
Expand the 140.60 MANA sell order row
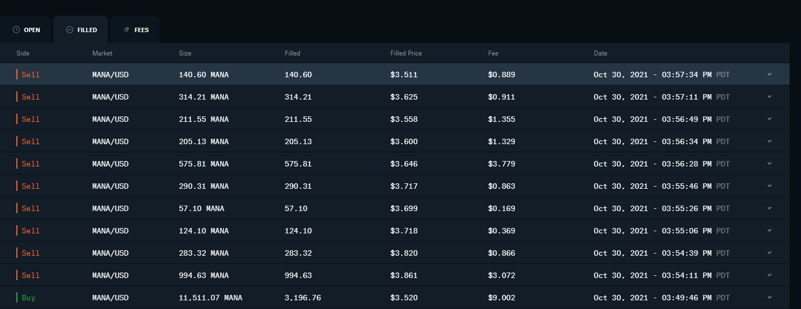769,75
